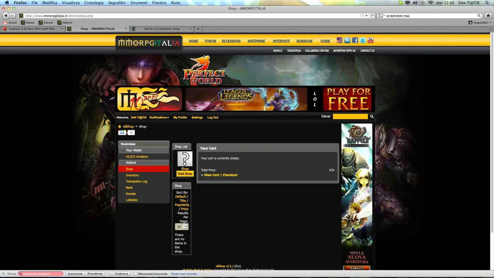Open the LinkedIn social icon

[347, 40]
